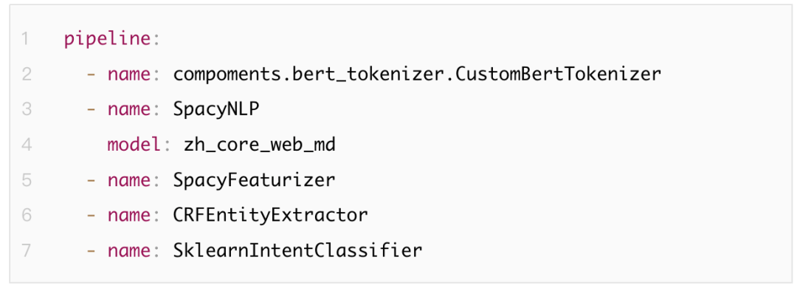The width and height of the screenshot is (797, 291).
Task: Click the list dash on line 6
Action: click(91, 216)
